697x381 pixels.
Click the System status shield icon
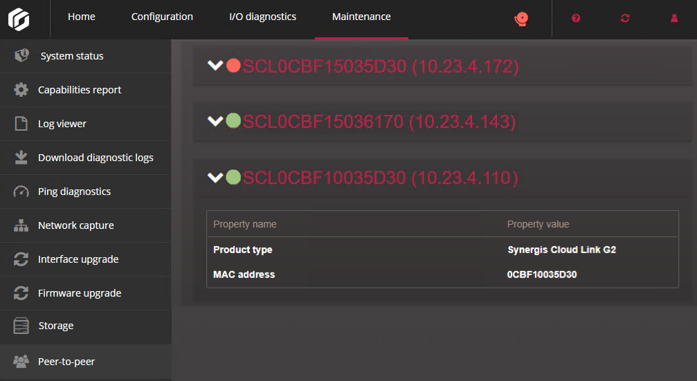(x=21, y=55)
